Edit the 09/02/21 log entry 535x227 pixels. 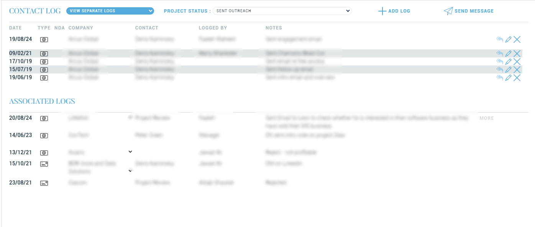[x=508, y=54]
